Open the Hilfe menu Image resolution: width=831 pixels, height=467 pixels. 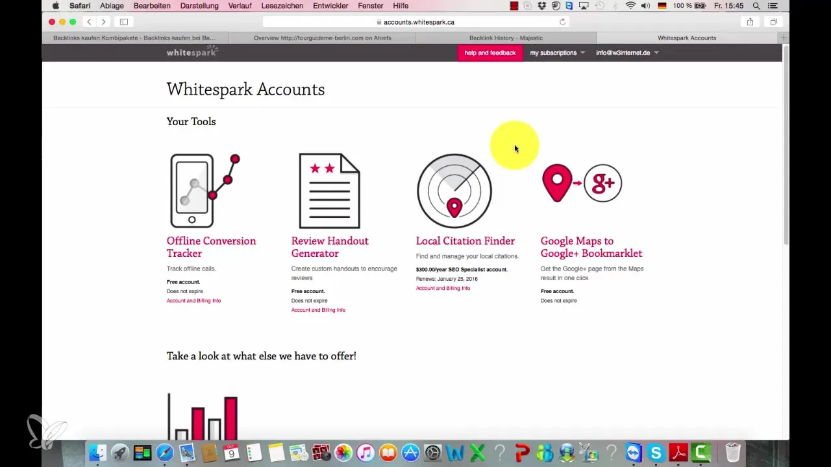pyautogui.click(x=401, y=6)
